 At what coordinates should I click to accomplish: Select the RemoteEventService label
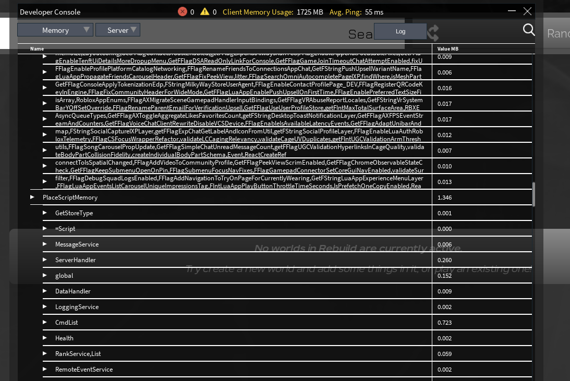click(x=84, y=369)
